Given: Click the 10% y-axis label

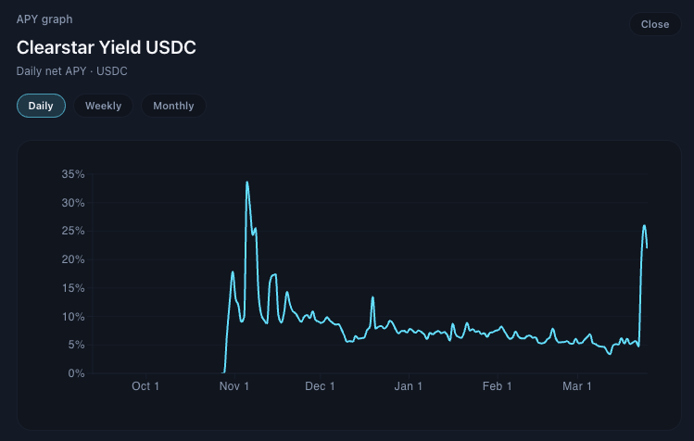Looking at the screenshot, I should (73, 317).
